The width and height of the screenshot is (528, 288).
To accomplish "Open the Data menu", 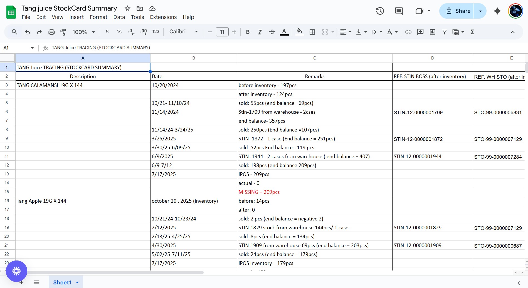I will (x=119, y=17).
